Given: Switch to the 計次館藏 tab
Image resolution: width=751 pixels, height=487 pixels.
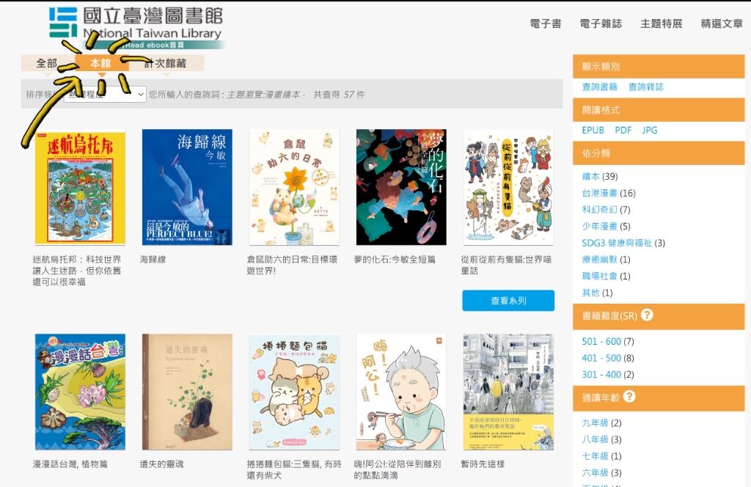Looking at the screenshot, I should pos(166,63).
